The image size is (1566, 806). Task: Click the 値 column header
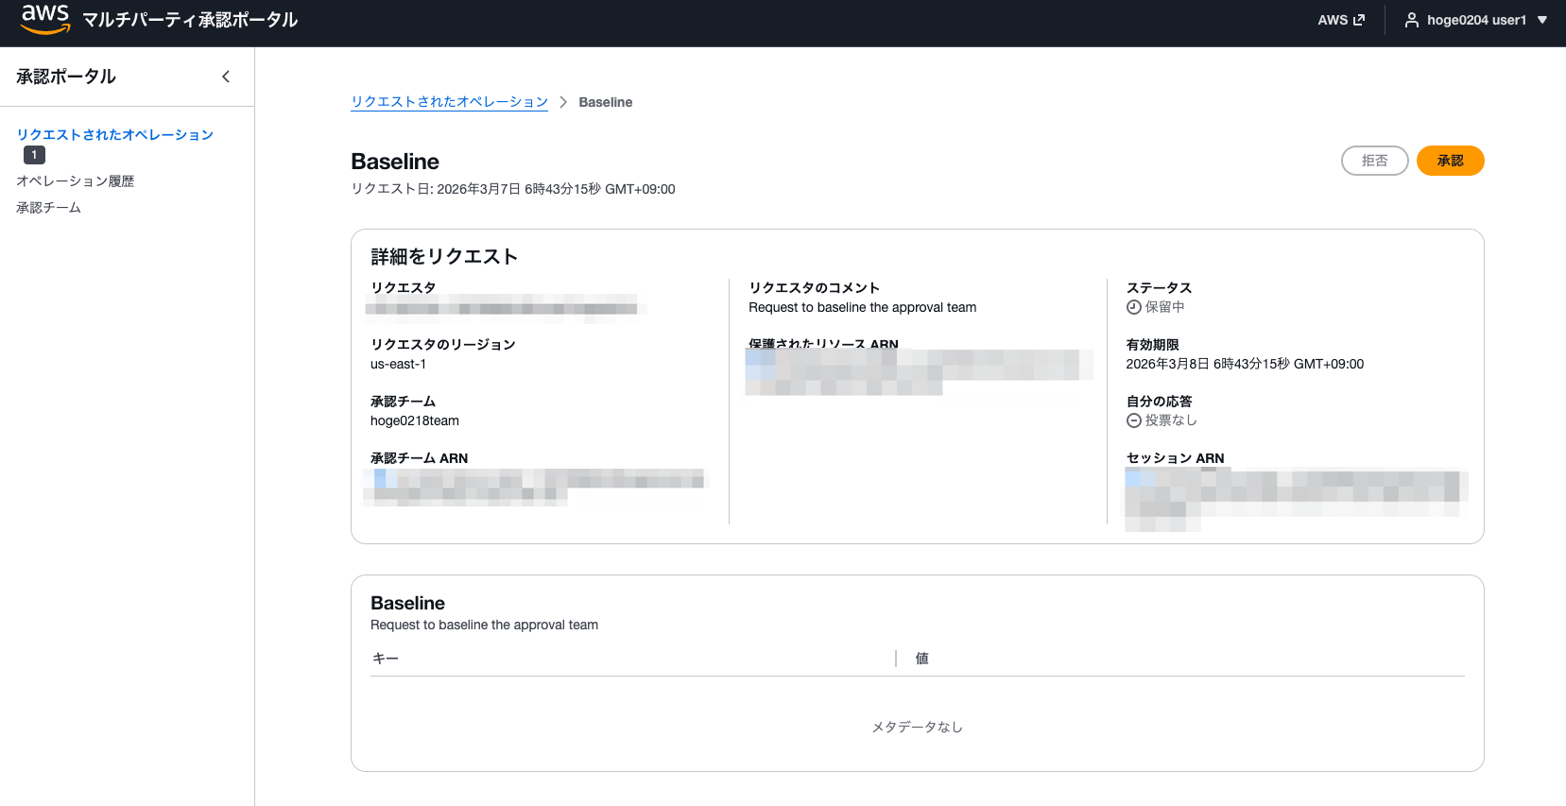(921, 659)
